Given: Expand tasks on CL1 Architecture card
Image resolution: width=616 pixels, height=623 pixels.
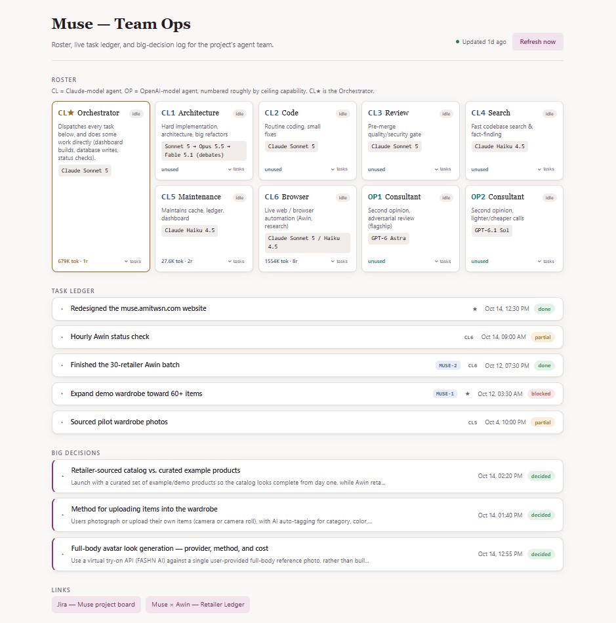Looking at the screenshot, I should [x=236, y=169].
